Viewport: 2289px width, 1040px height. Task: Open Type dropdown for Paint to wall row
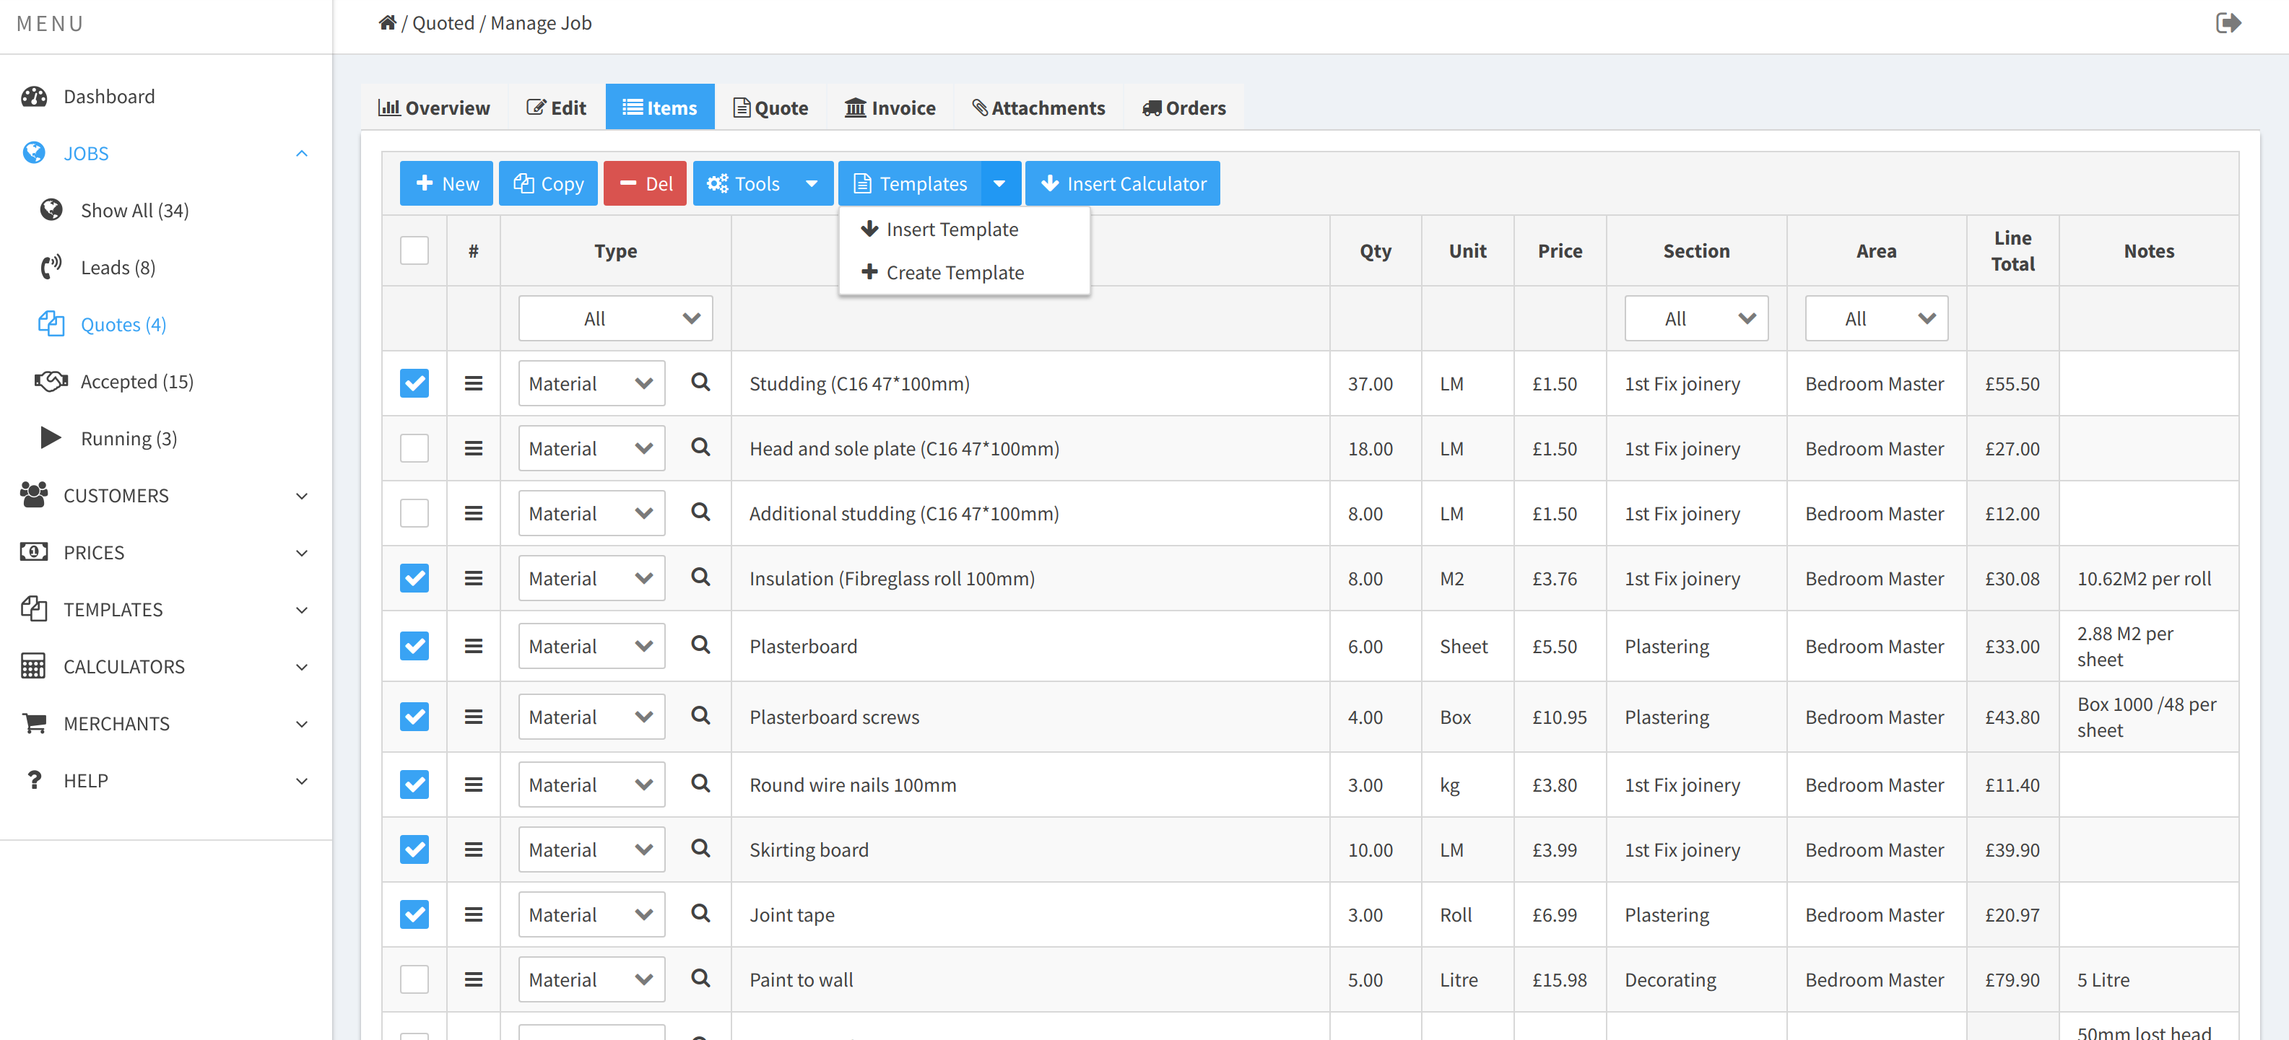(591, 979)
